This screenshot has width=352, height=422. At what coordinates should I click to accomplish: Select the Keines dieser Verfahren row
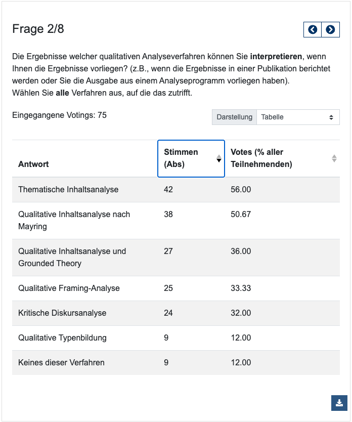pyautogui.click(x=61, y=363)
